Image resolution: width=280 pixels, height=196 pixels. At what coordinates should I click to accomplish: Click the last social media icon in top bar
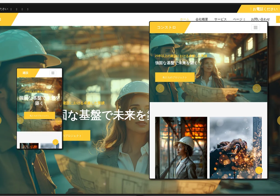tap(28, 9)
